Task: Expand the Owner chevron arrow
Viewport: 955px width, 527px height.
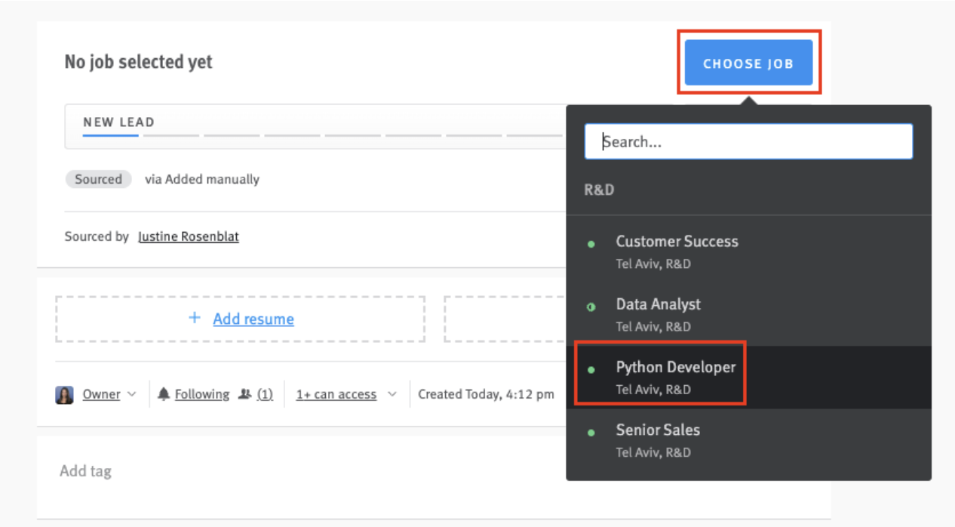Action: [x=132, y=394]
